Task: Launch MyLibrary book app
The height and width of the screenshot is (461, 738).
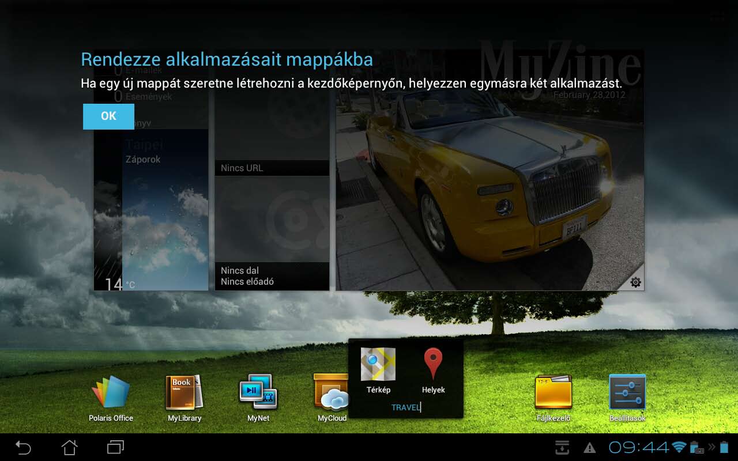Action: pyautogui.click(x=184, y=399)
